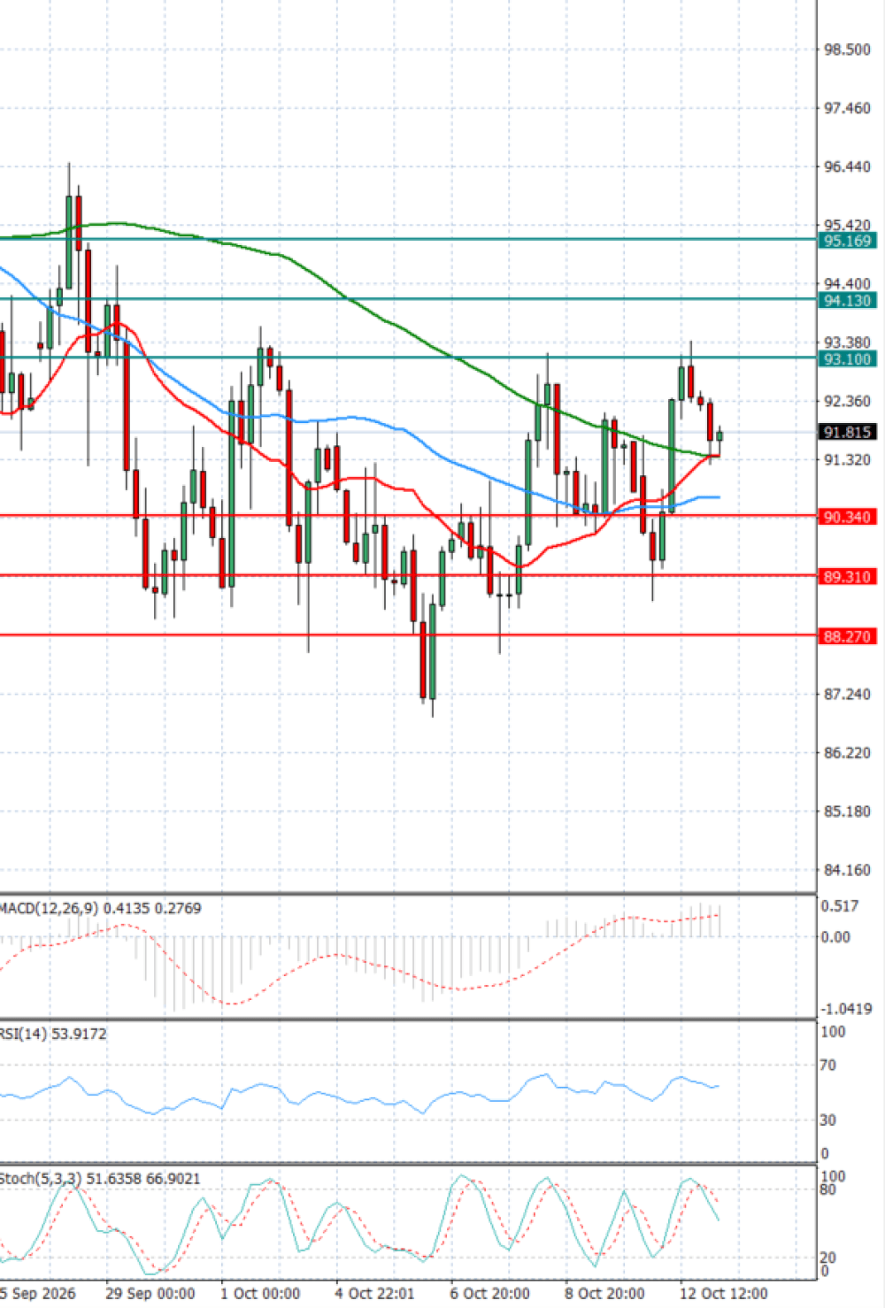Screen dimensions: 885x1308
Task: Click the current price label 91.815
Action: 848,432
